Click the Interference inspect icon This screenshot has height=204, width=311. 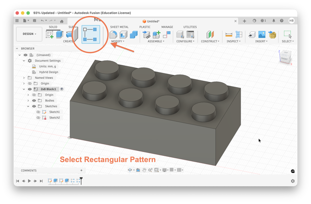[x=239, y=35]
